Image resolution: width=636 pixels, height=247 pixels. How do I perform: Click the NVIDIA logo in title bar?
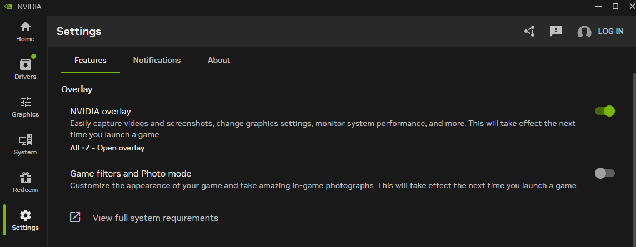[x=8, y=7]
